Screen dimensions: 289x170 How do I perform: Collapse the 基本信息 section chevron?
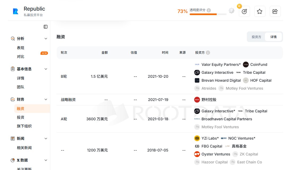click(46, 69)
